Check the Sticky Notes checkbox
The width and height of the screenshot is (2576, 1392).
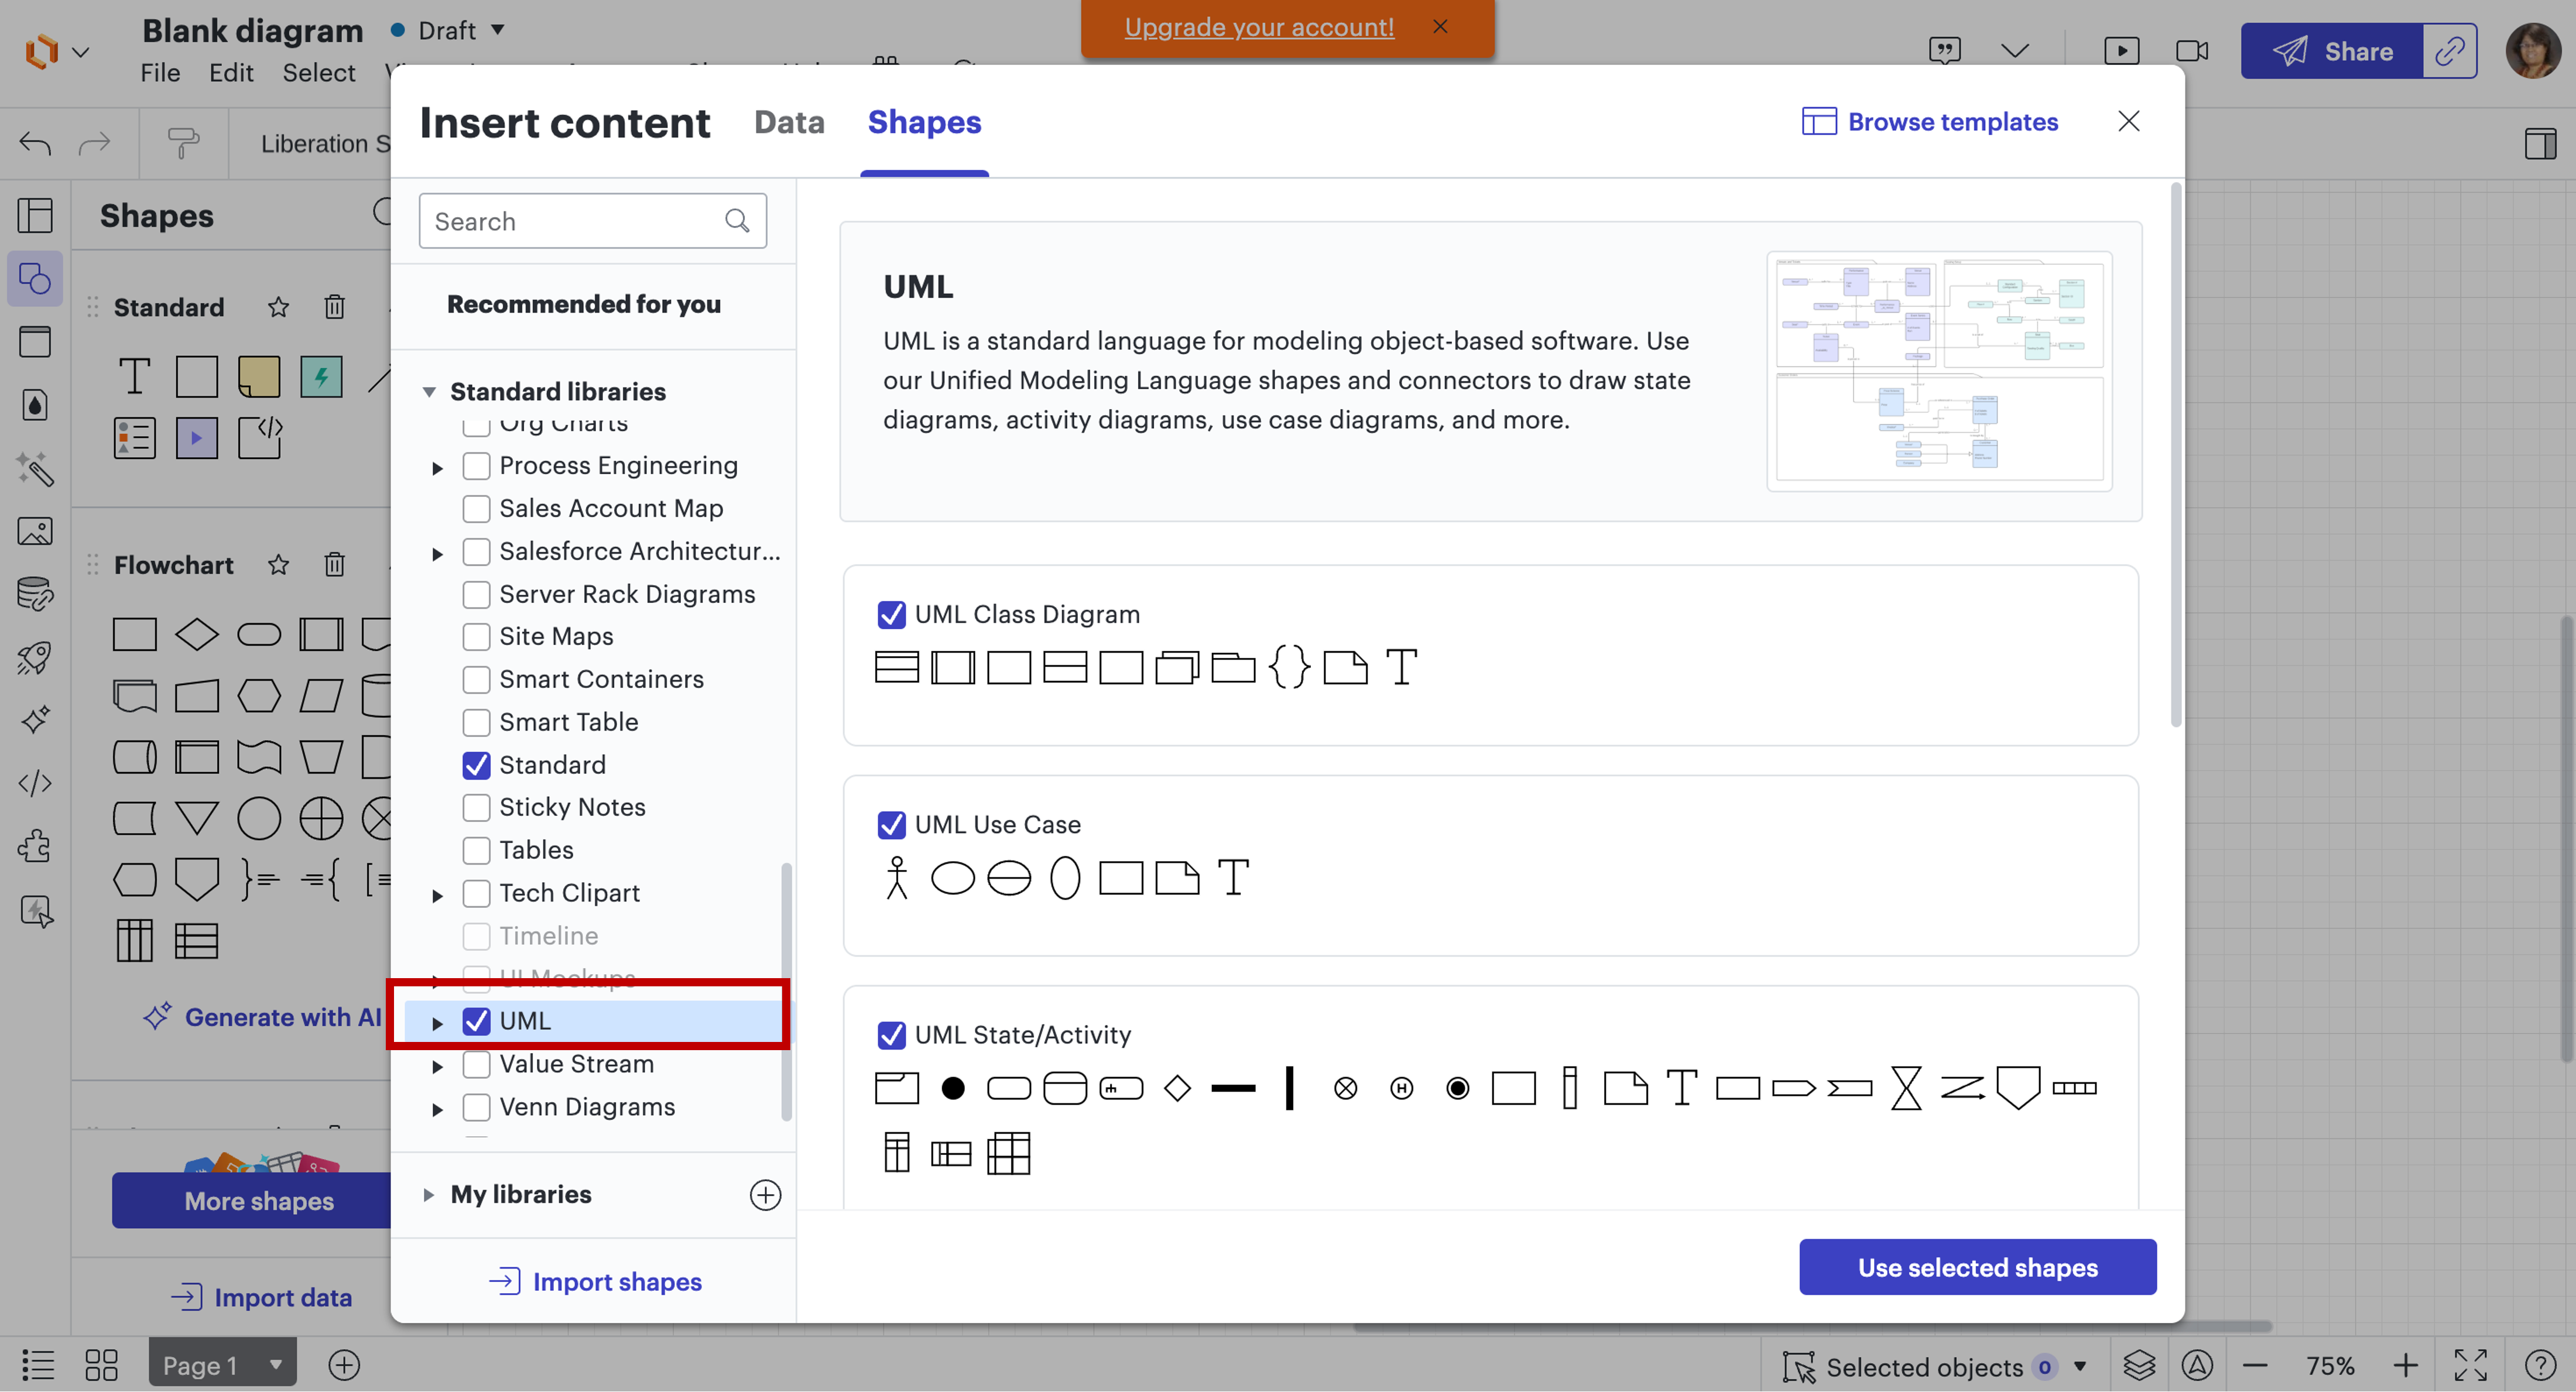(x=476, y=807)
